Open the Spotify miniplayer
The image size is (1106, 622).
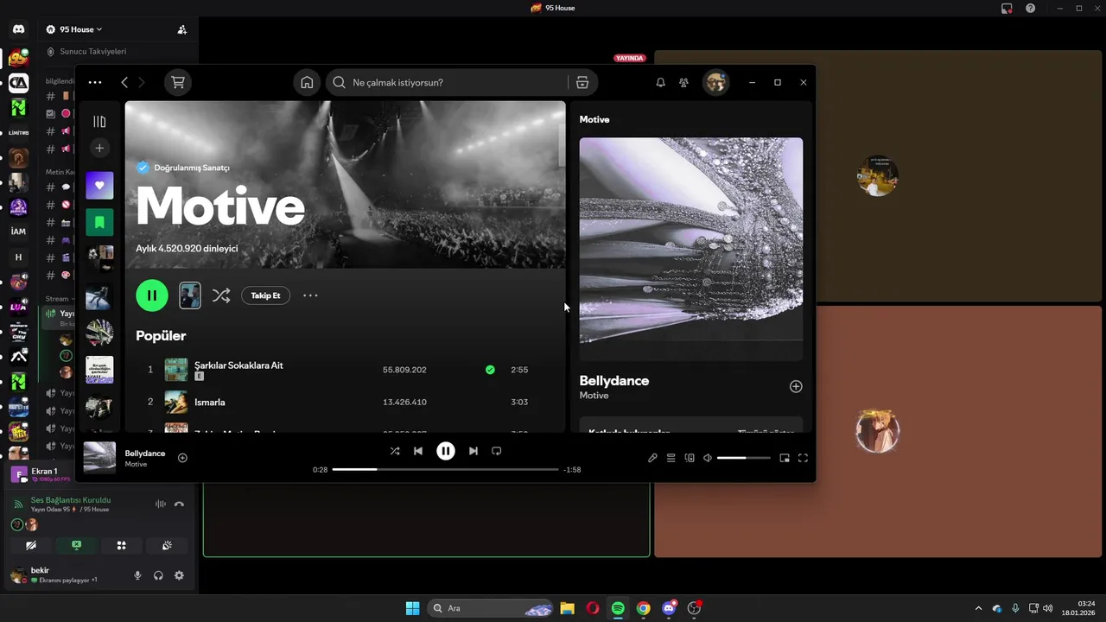point(785,458)
